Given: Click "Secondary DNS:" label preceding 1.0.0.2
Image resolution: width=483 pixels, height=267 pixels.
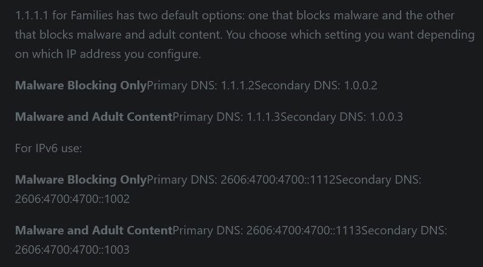Looking at the screenshot, I should [x=298, y=85].
